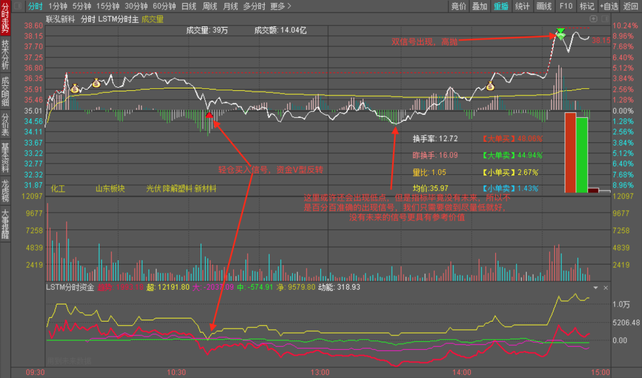The width and height of the screenshot is (642, 378).
Task: Open the 多分时 multi-day view options
Action: click(253, 6)
